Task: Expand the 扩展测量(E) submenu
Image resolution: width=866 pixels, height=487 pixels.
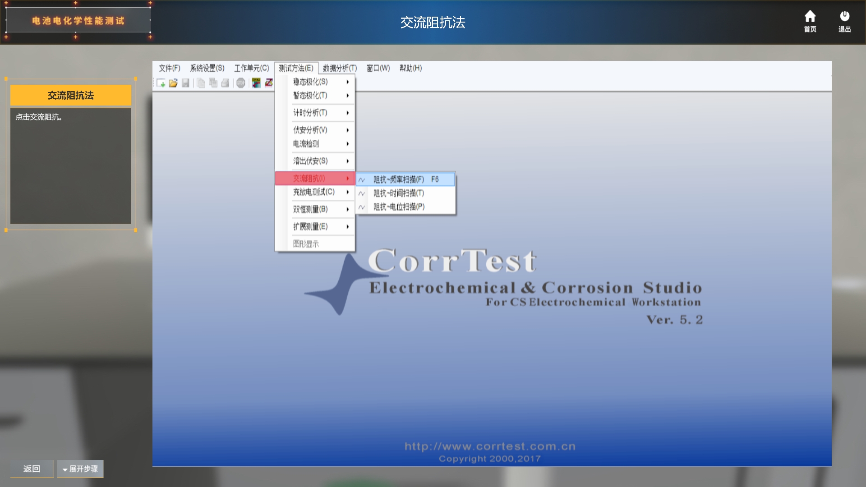Action: pos(315,226)
